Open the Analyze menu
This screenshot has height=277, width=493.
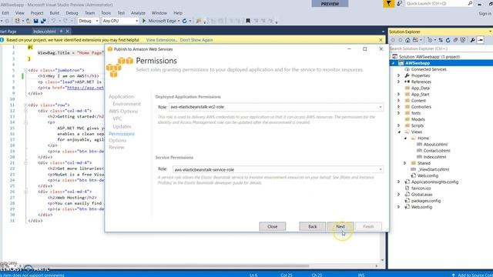coord(138,13)
